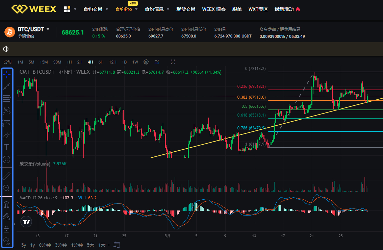Select the brush drawing tool

pyautogui.click(x=7, y=135)
